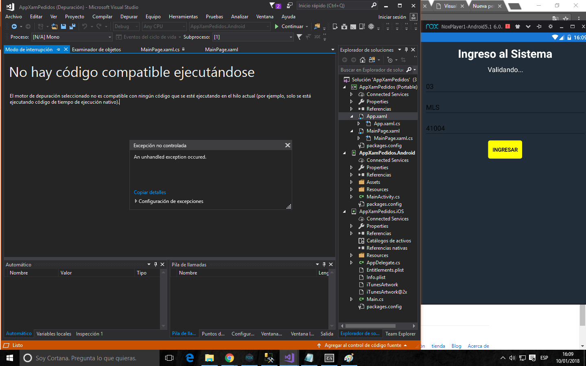Collapse the AppXamPedidos.Android project node
Image resolution: width=586 pixels, height=366 pixels.
tap(344, 152)
